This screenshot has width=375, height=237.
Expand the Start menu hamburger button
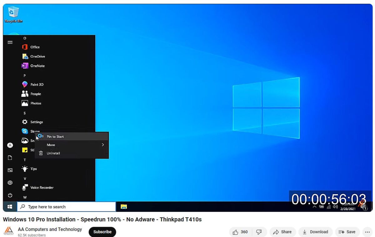pos(10,42)
